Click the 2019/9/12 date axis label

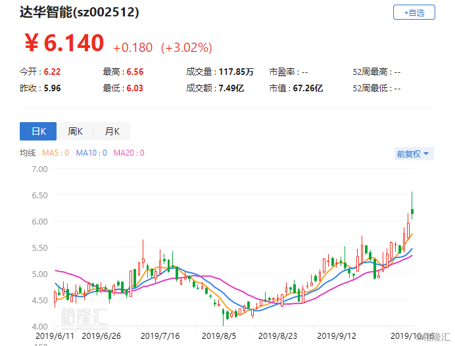(x=337, y=336)
